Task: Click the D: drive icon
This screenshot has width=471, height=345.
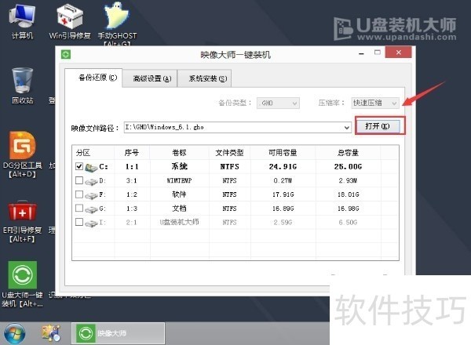Action: (x=91, y=181)
